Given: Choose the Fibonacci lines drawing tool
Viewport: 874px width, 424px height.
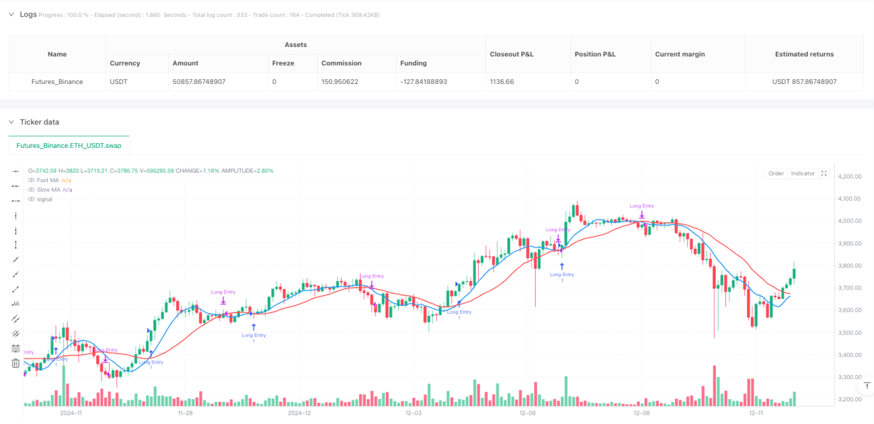Looking at the screenshot, I should point(16,348).
